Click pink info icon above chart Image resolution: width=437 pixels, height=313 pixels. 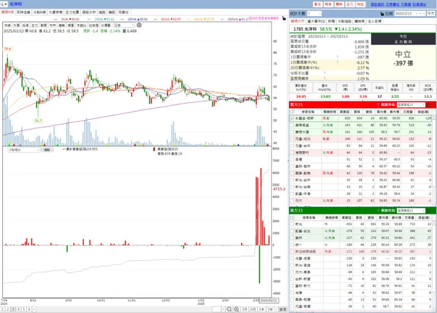coord(250,18)
